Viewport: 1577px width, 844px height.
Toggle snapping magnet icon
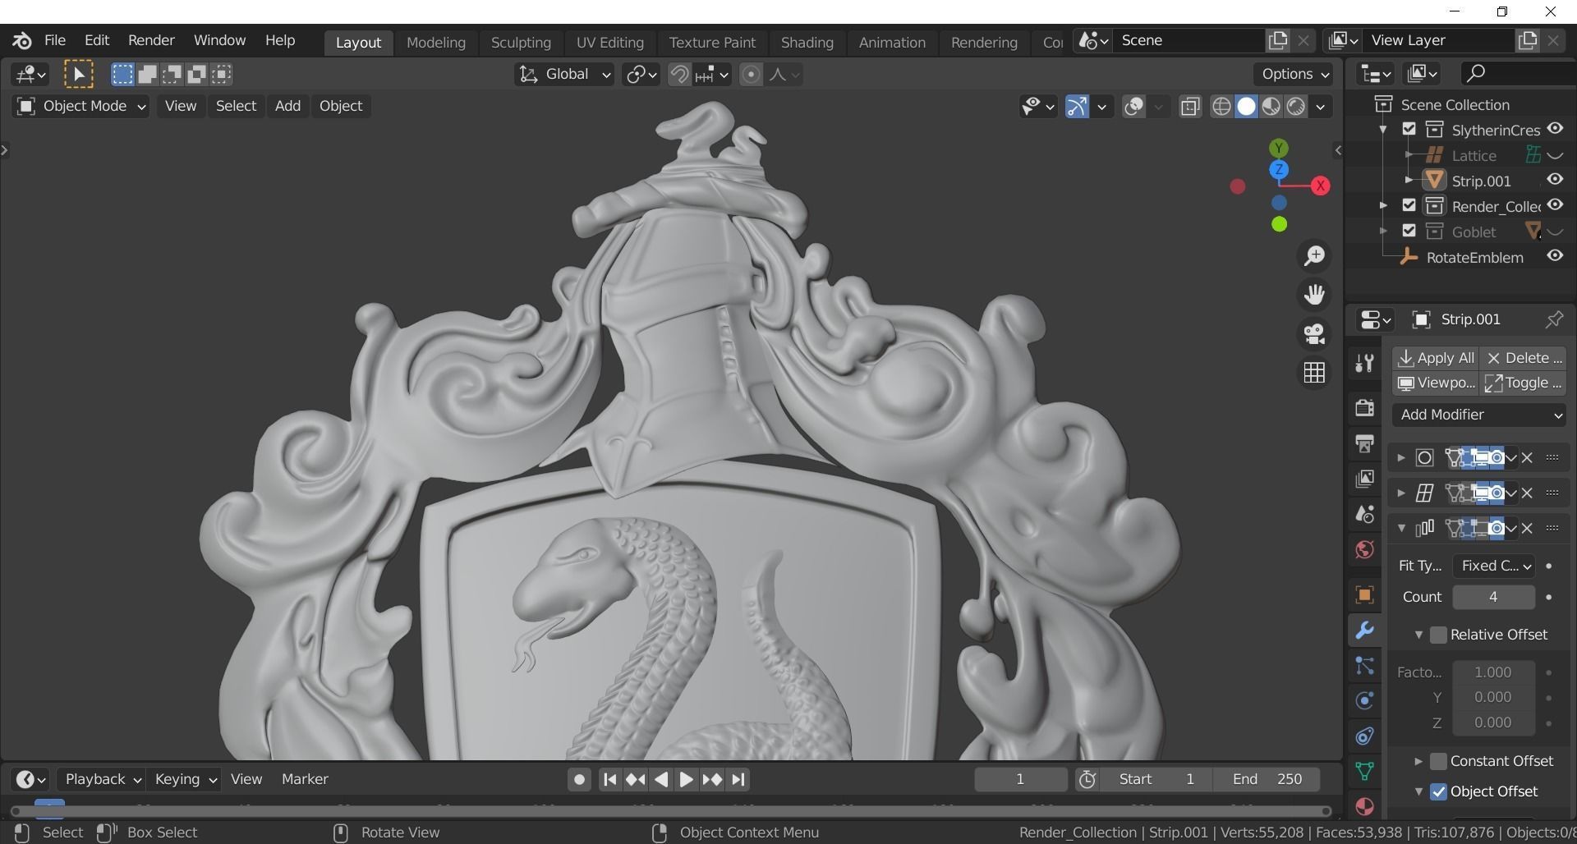679,75
